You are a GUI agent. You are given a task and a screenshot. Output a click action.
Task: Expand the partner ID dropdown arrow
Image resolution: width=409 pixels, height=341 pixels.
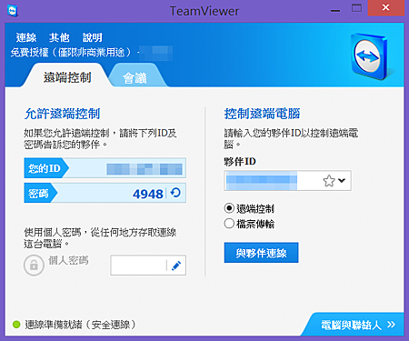tap(342, 181)
